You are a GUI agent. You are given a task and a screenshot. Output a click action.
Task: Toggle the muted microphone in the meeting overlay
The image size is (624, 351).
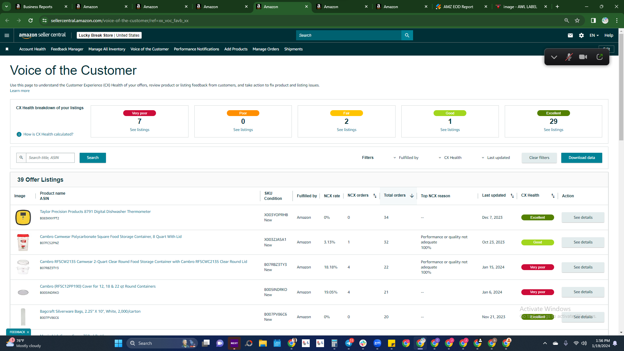pos(569,57)
